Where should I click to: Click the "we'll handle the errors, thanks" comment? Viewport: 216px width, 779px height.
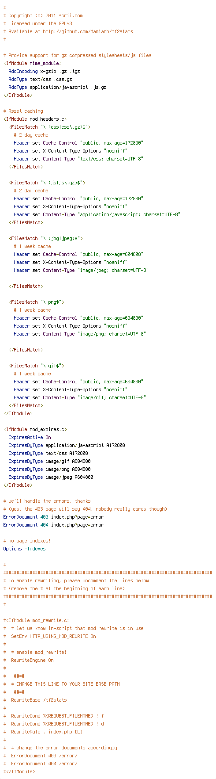[x=47, y=501]
